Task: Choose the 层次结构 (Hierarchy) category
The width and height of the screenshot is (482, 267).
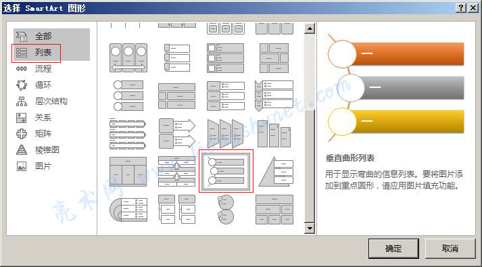Action: click(51, 101)
